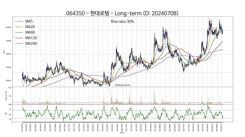Click the 35000 price axis tick
Image resolution: width=245 pixels, height=137 pixels.
click(8, 41)
